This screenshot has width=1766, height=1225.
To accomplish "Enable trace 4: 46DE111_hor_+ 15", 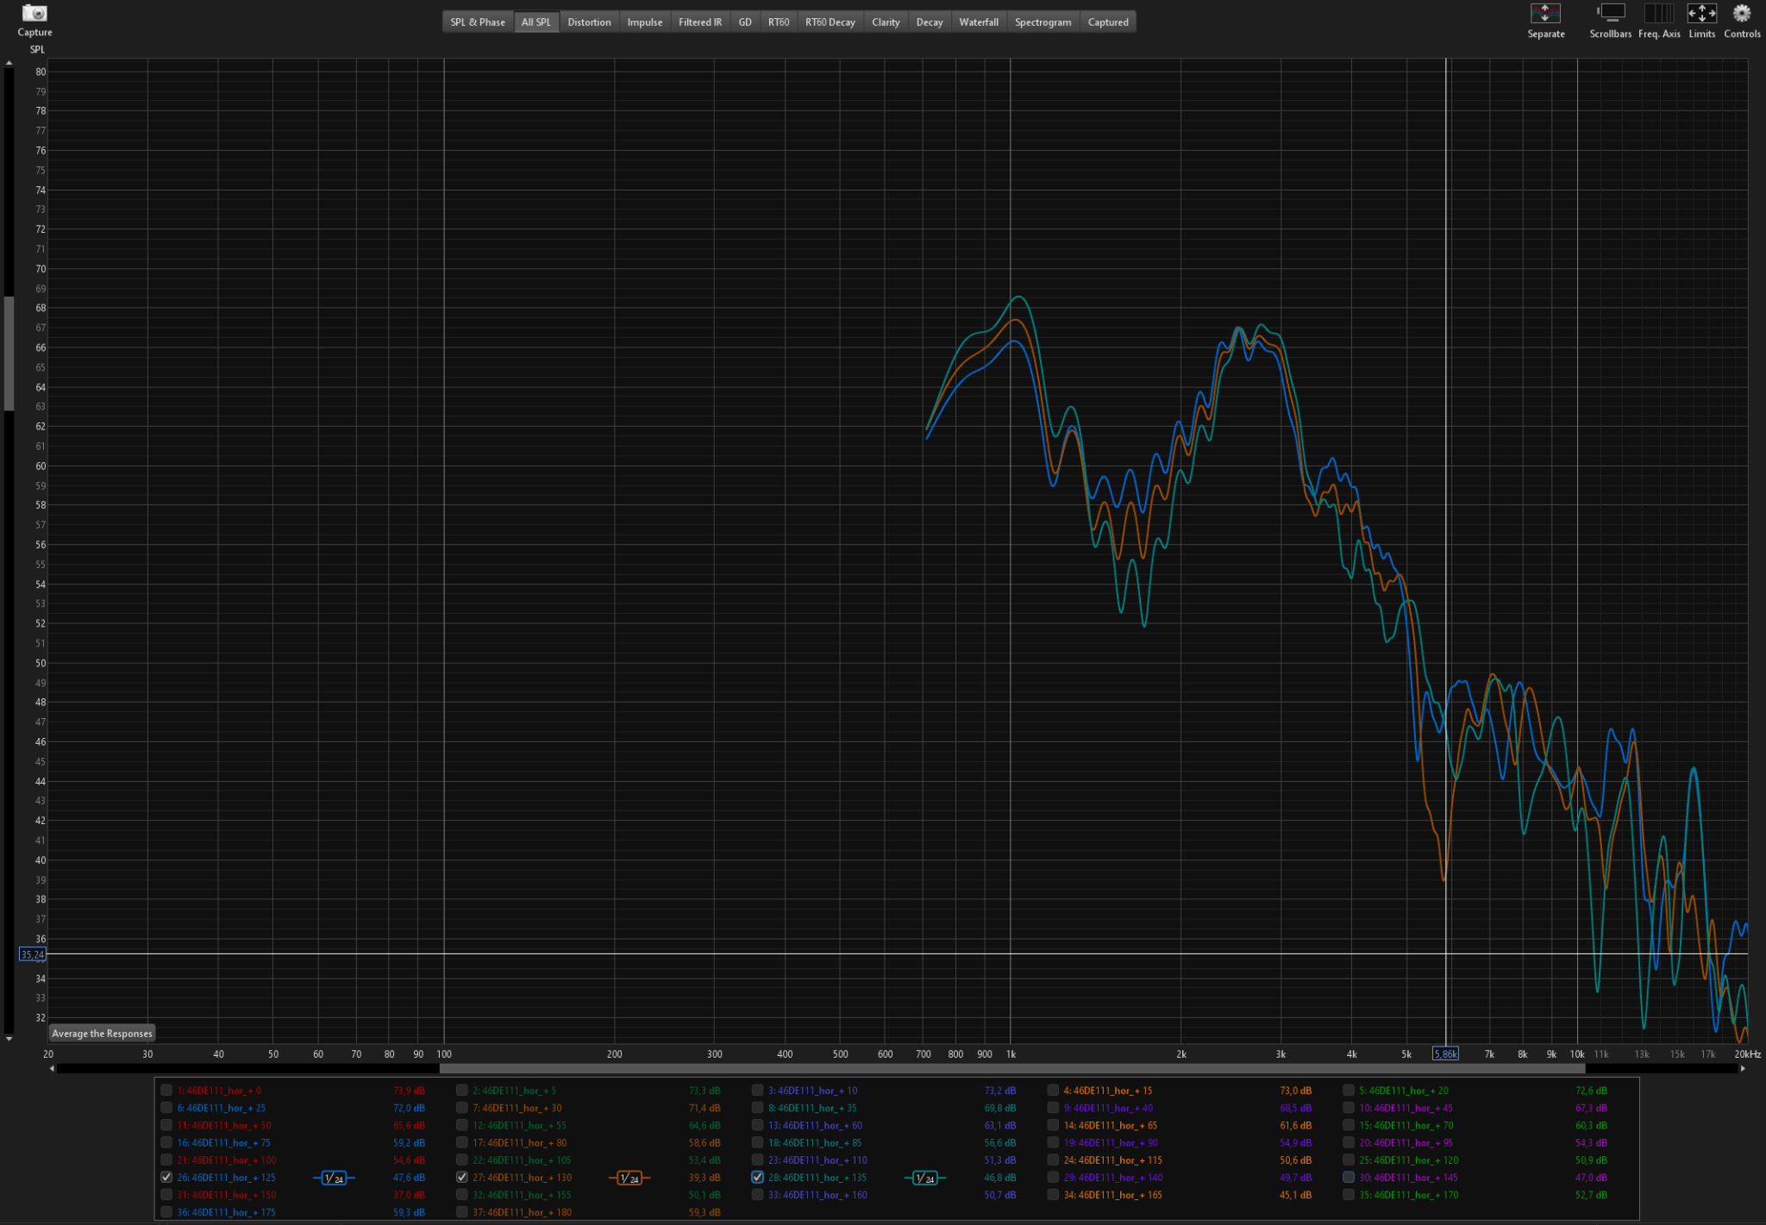I will click(1053, 1091).
